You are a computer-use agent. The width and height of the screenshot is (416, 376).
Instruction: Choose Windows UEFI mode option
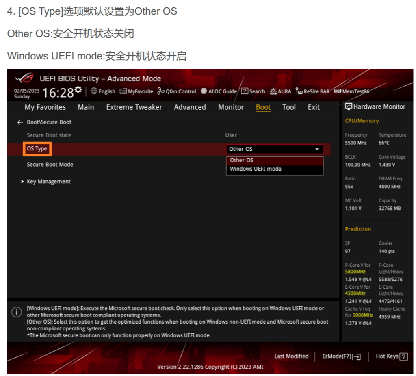(275, 169)
